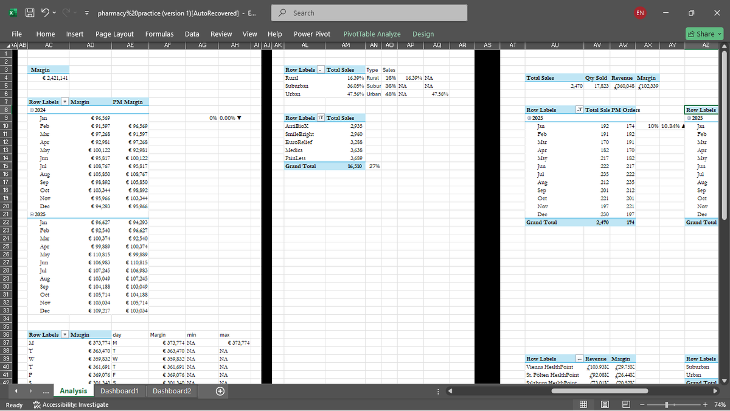
Task: Open Row Labels sort dropdown beside Revenue header
Action: tap(579, 359)
